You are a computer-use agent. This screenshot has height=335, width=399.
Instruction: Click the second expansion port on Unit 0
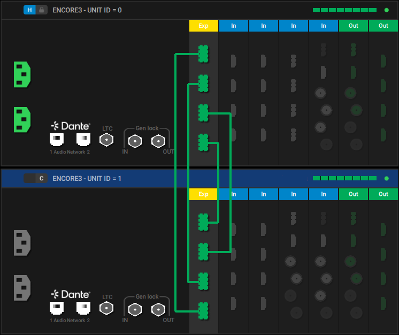tap(203, 83)
